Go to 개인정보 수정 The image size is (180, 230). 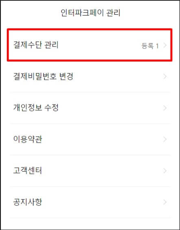[x=90, y=108]
